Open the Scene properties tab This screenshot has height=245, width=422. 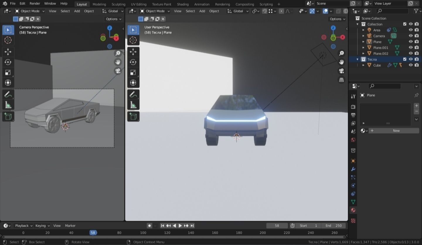[353, 131]
